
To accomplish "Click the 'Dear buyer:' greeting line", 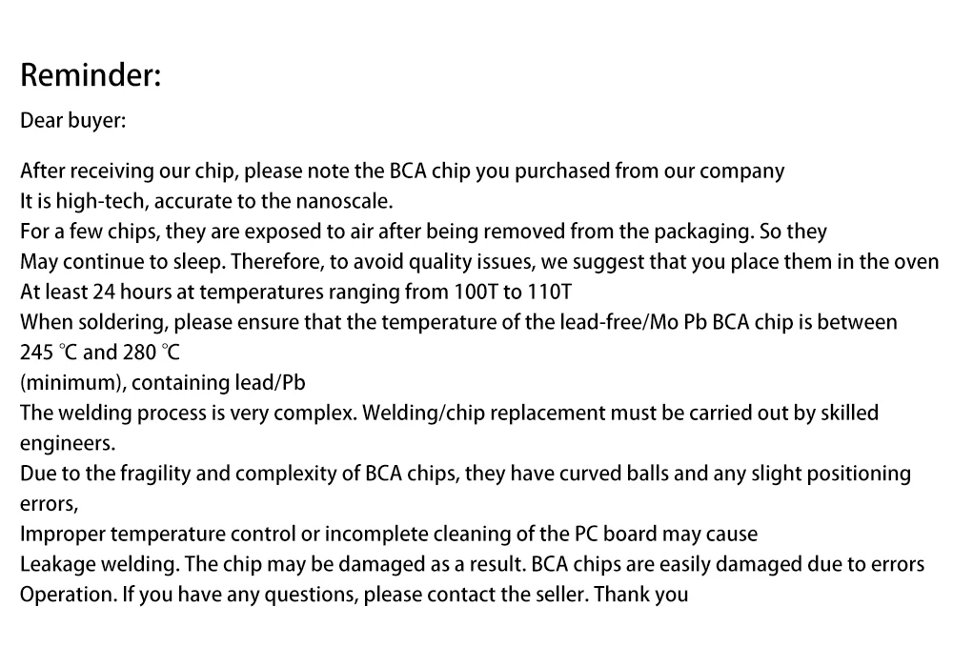I will [x=73, y=120].
